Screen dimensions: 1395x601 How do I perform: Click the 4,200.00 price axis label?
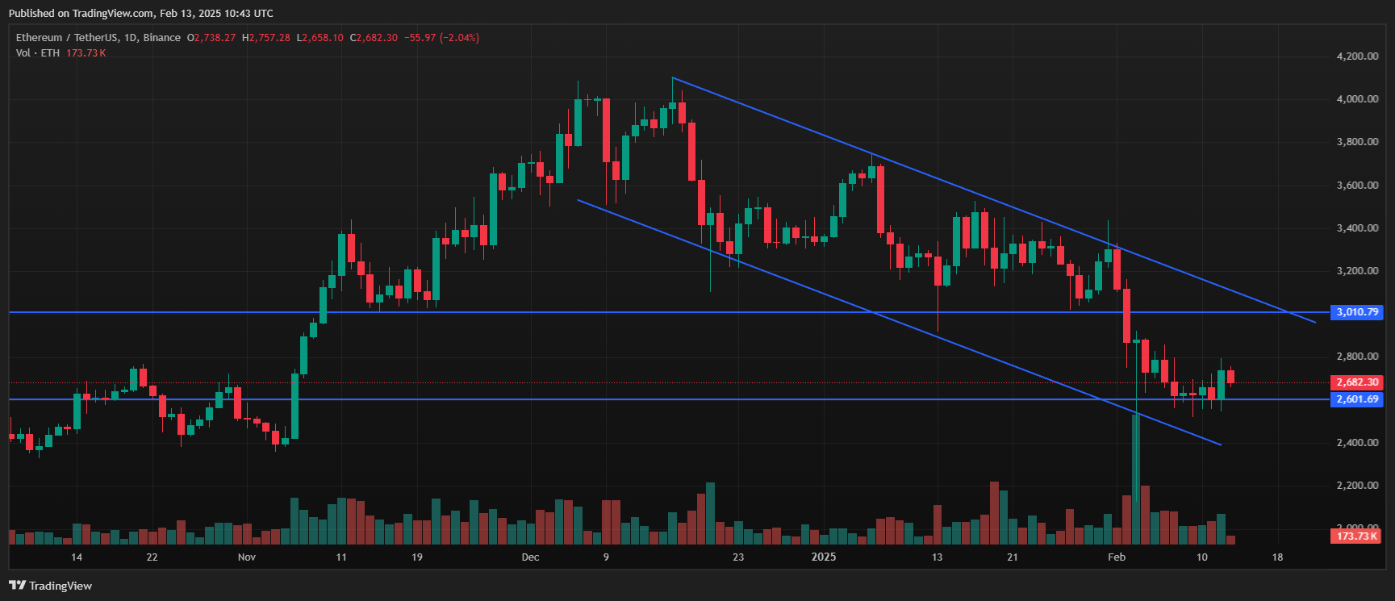1357,56
